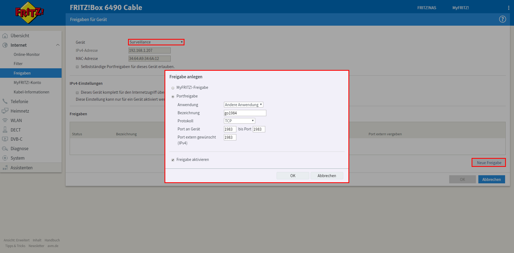This screenshot has width=514, height=253.
Task: Open the Gerät Surveillance dropdown
Action: [156, 42]
